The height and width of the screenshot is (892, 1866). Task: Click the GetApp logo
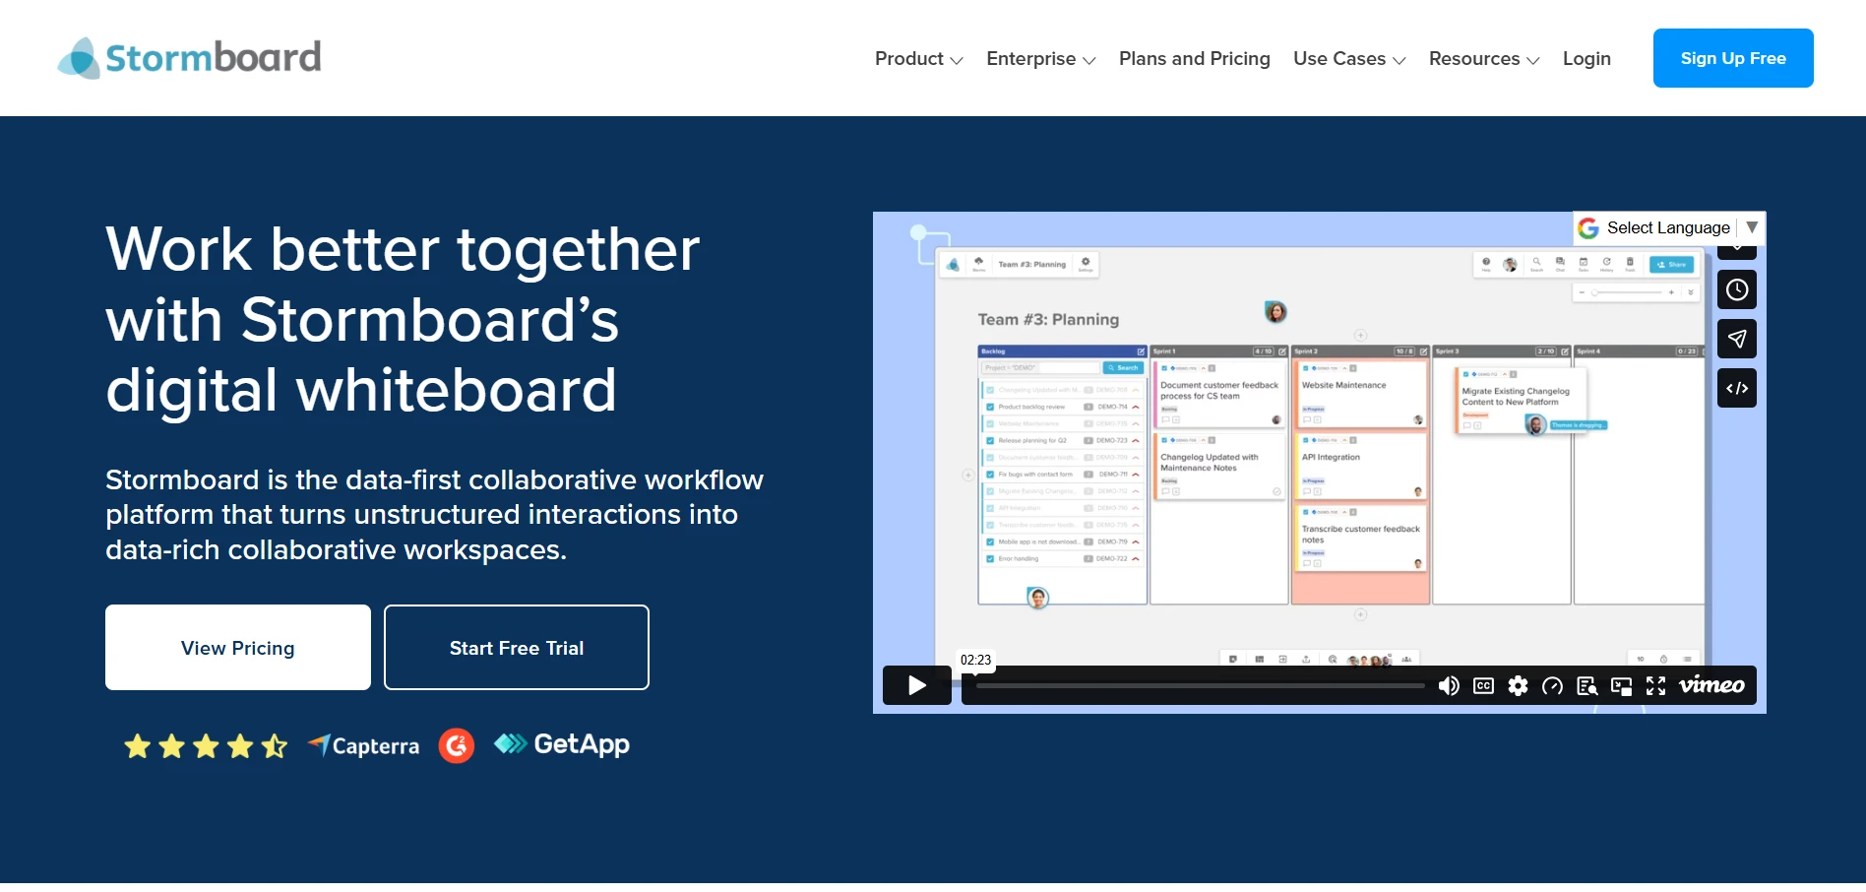coord(562,744)
